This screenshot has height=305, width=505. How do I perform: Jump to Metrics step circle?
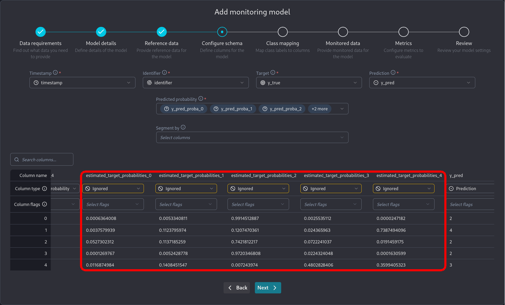403,32
